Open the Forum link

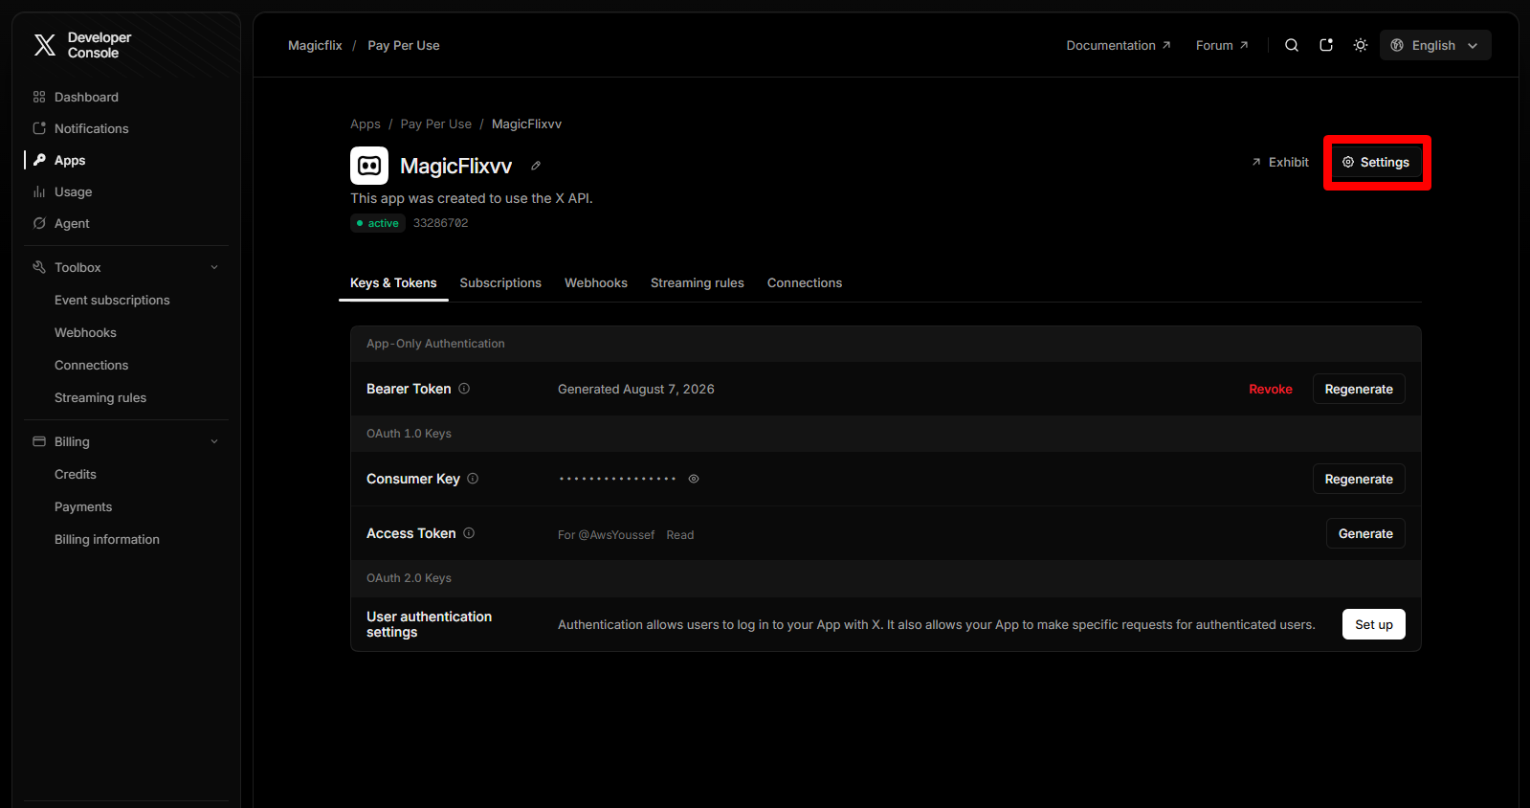[x=1222, y=45]
